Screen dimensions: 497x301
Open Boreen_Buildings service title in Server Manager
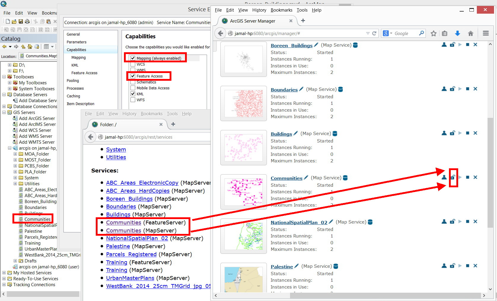tap(291, 45)
